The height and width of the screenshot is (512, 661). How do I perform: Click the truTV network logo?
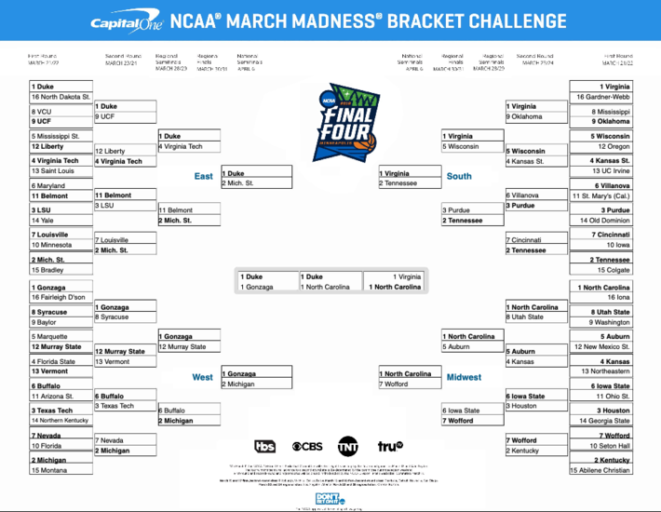(390, 446)
